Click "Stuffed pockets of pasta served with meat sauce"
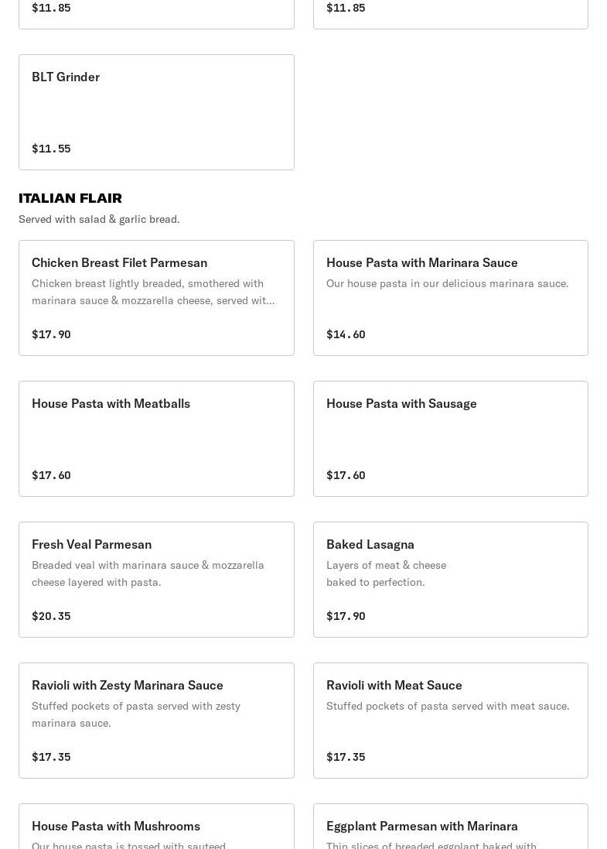Image resolution: width=607 pixels, height=849 pixels. 448,706
